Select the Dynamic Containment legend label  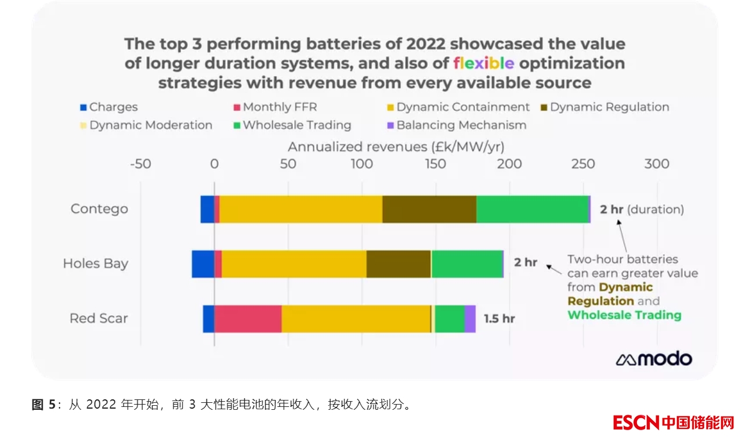point(462,107)
